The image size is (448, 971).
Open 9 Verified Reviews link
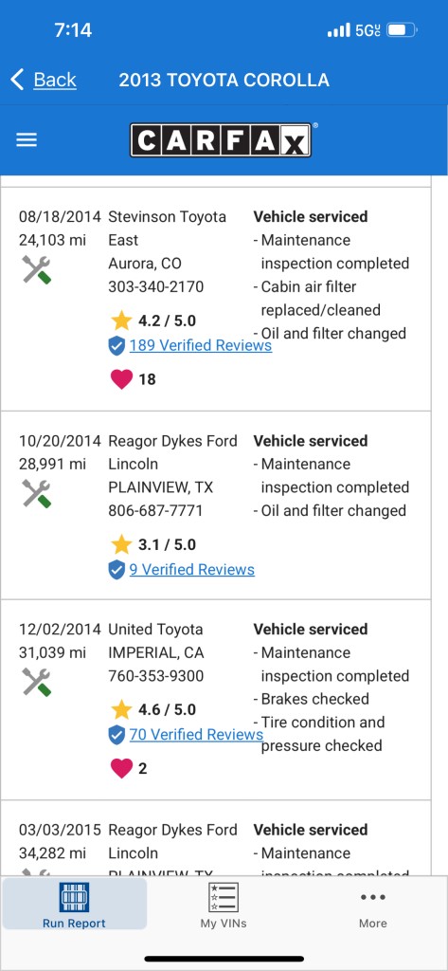[192, 569]
